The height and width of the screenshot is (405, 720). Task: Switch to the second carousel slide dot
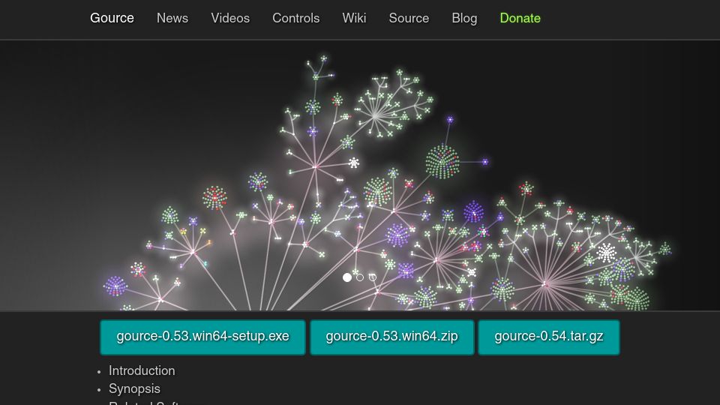click(360, 277)
